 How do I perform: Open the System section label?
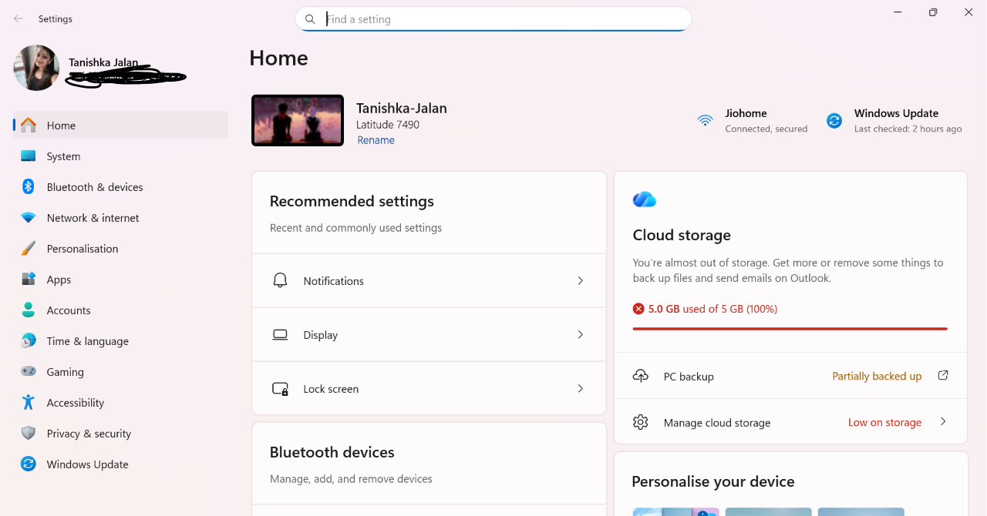click(63, 156)
